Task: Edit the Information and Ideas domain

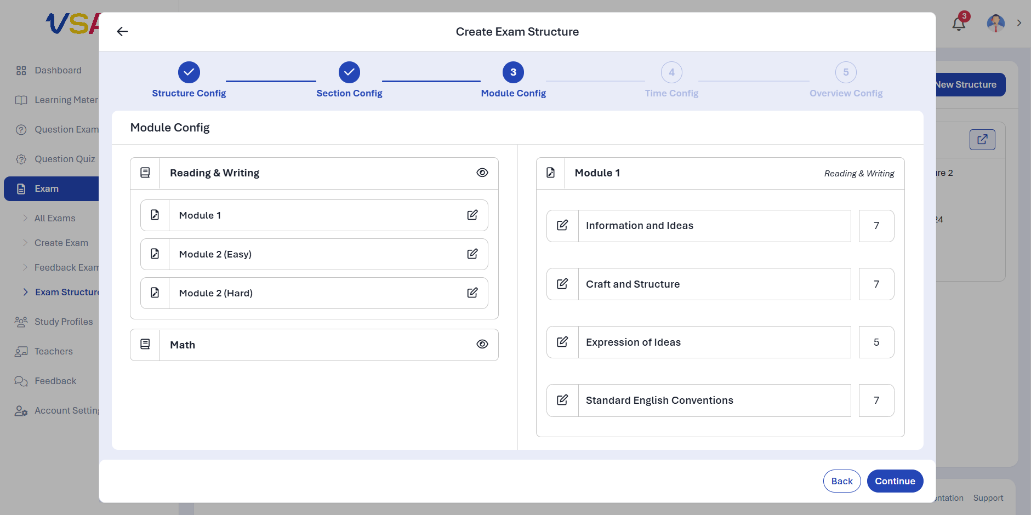Action: coord(562,226)
